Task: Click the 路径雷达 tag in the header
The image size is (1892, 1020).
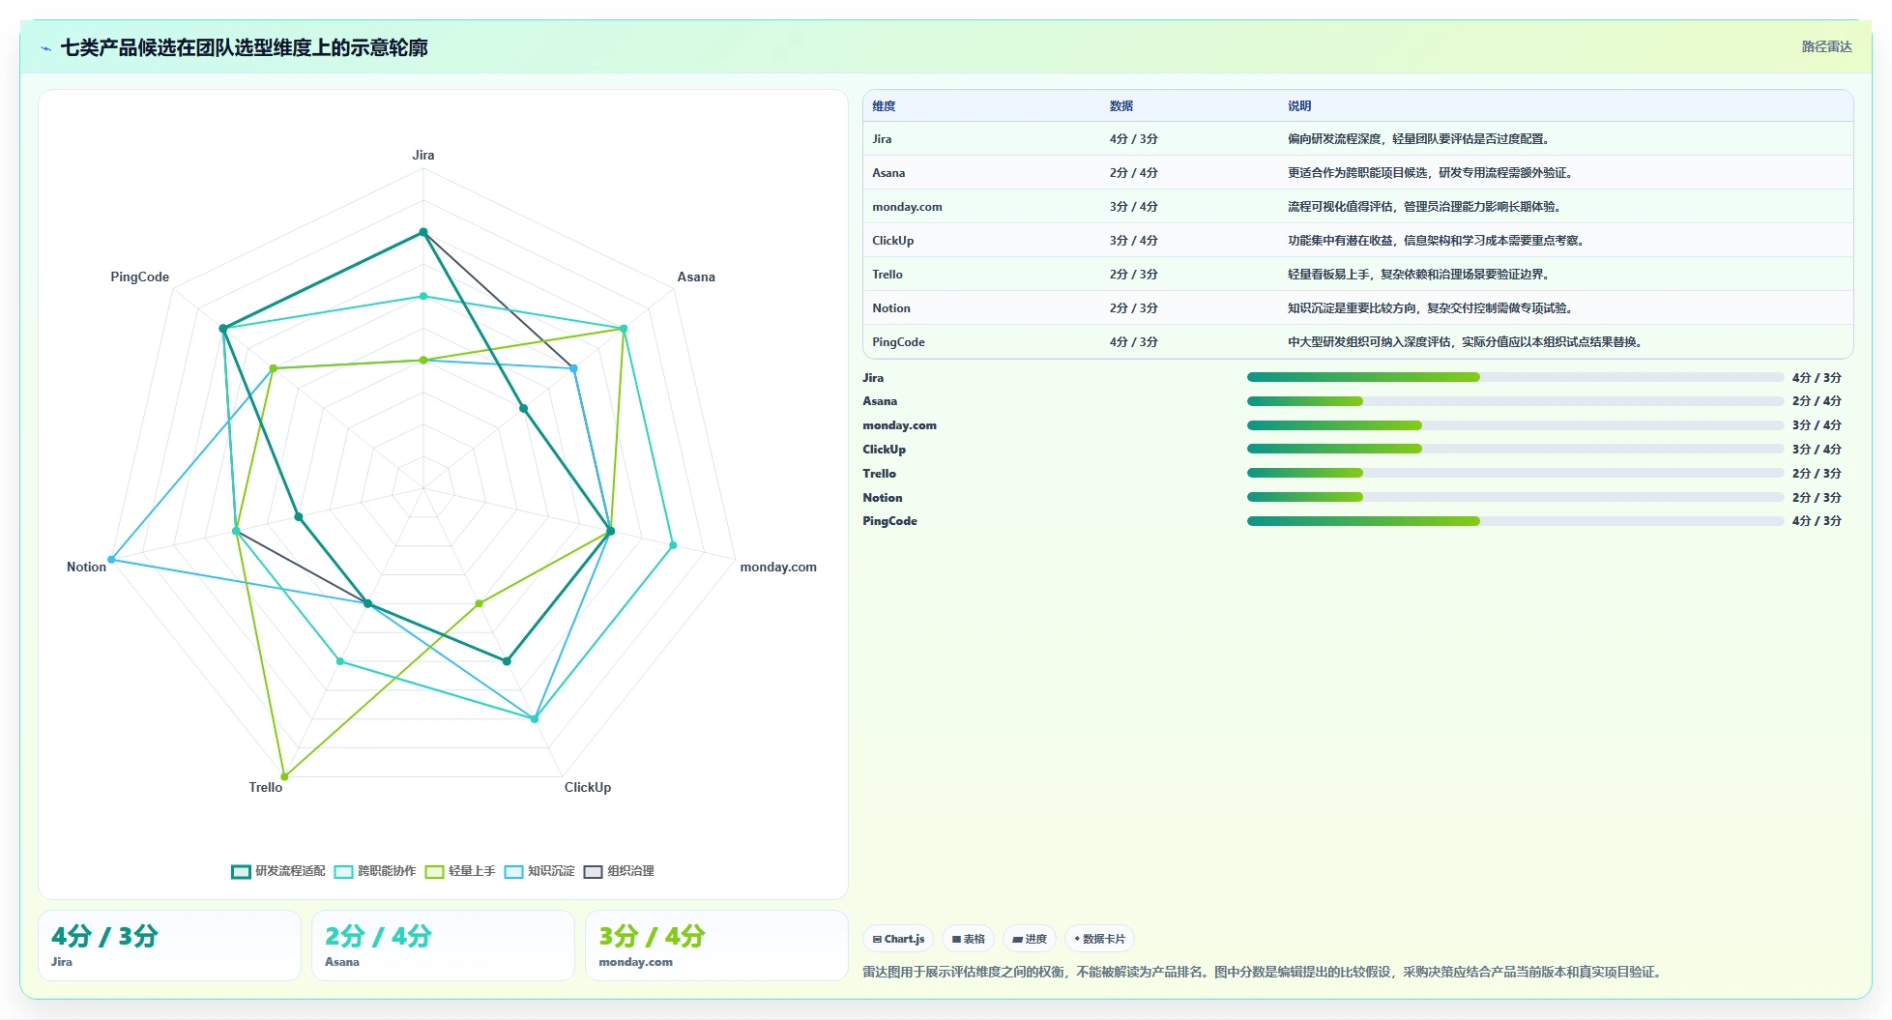Action: [1826, 46]
